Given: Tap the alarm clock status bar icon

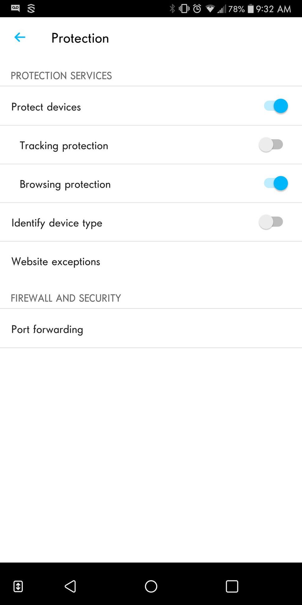Looking at the screenshot, I should click(197, 8).
